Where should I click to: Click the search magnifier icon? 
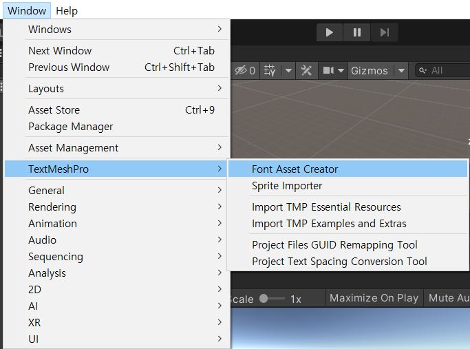(x=423, y=70)
